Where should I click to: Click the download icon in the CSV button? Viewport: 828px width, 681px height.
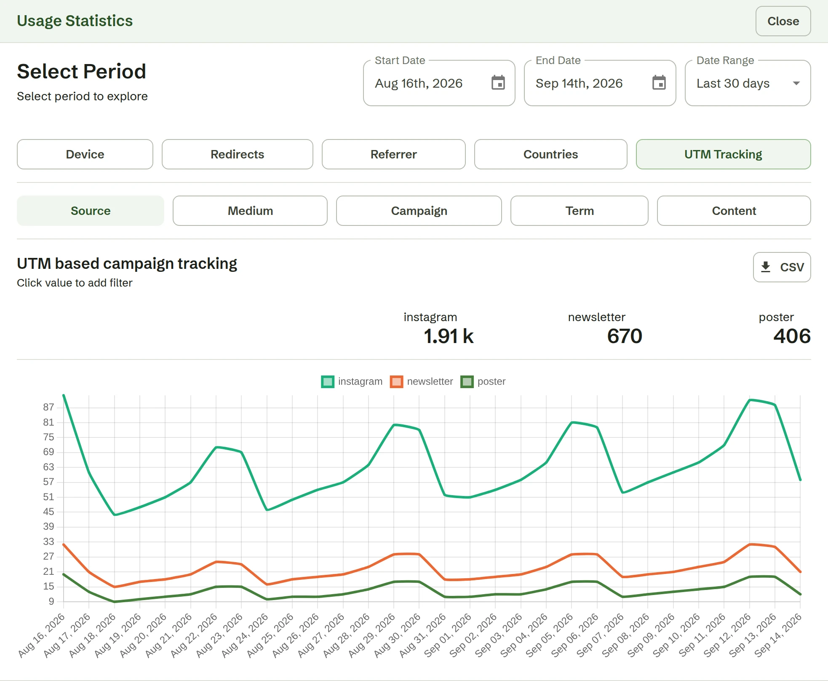coord(766,267)
